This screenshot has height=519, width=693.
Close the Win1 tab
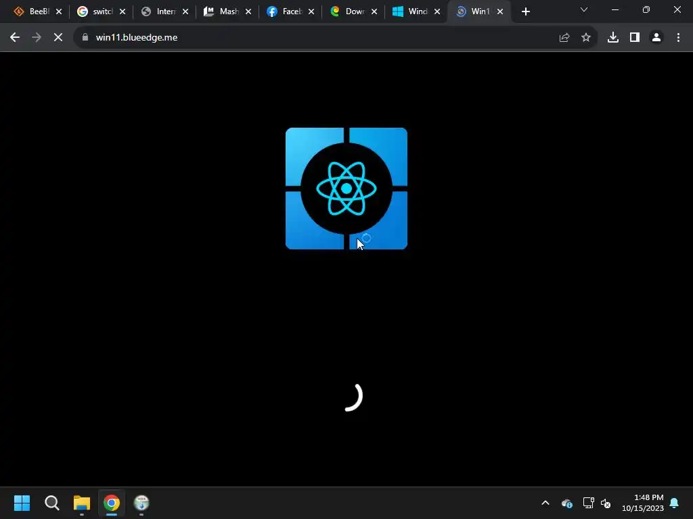(x=500, y=11)
